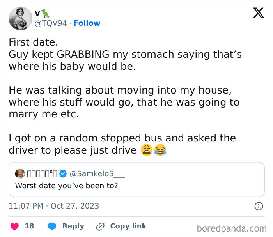The width and height of the screenshot is (273, 237).
Task: Click the X logo icon
Action: point(258,13)
